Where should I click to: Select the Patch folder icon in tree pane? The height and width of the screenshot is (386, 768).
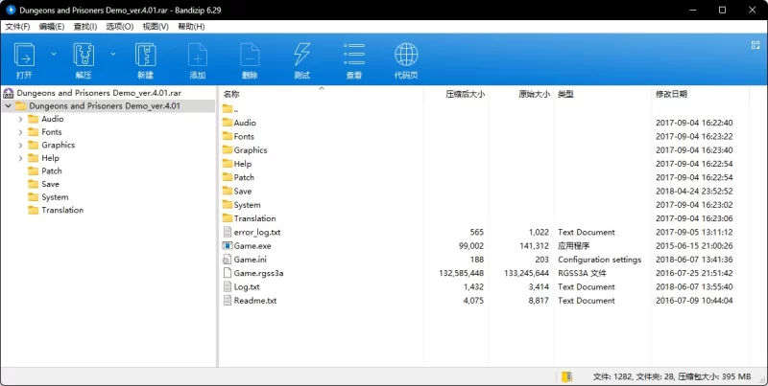34,171
